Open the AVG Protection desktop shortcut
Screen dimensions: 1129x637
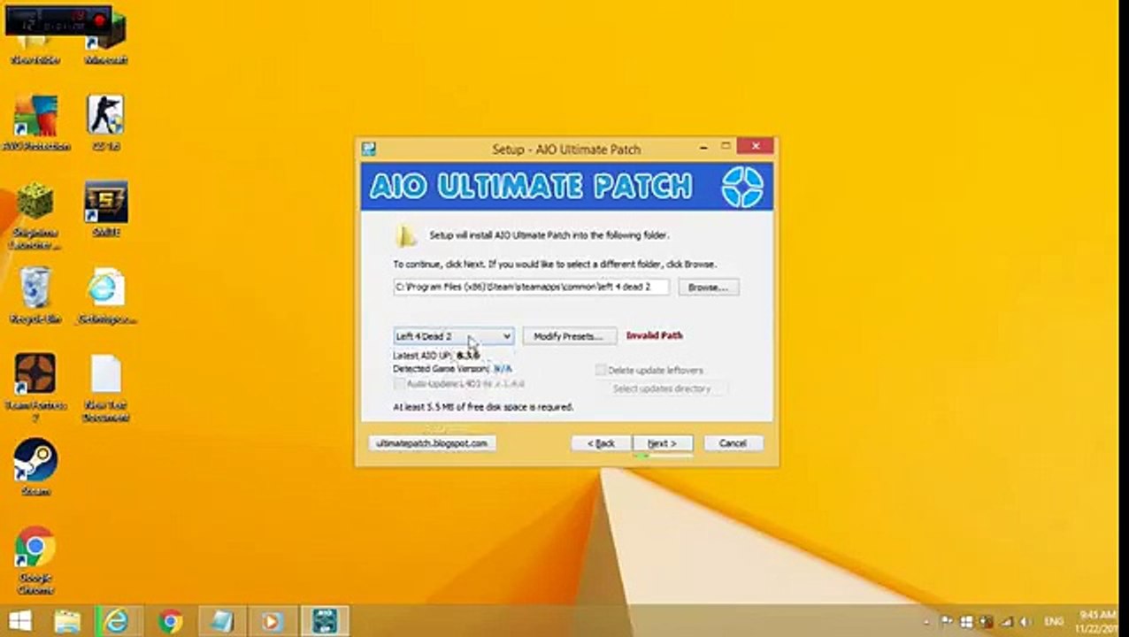click(x=35, y=124)
